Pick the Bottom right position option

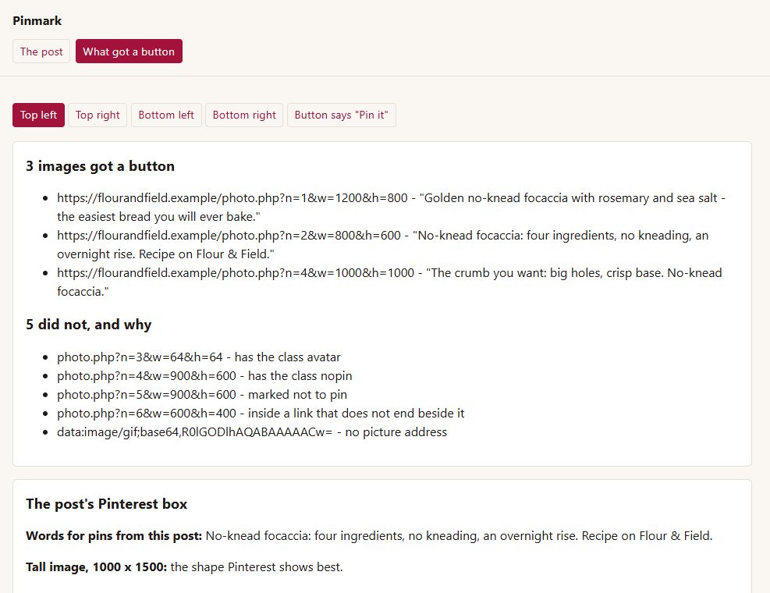click(x=244, y=115)
